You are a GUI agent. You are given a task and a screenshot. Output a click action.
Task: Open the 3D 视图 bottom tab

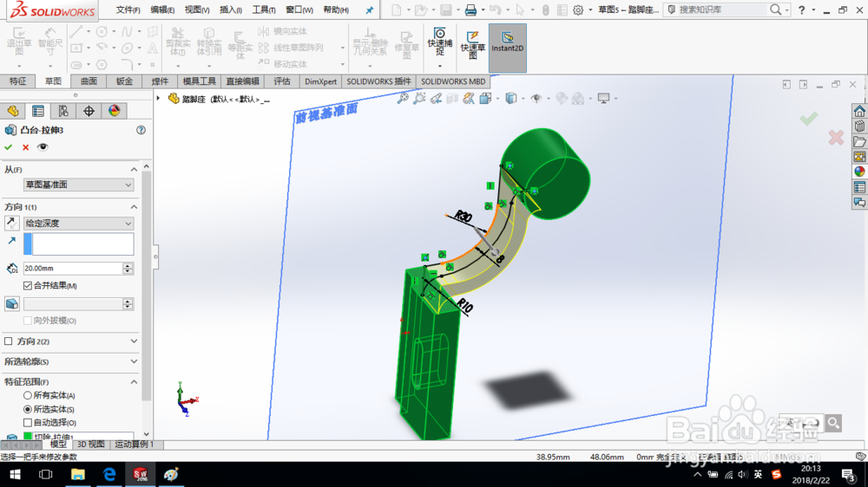(91, 445)
